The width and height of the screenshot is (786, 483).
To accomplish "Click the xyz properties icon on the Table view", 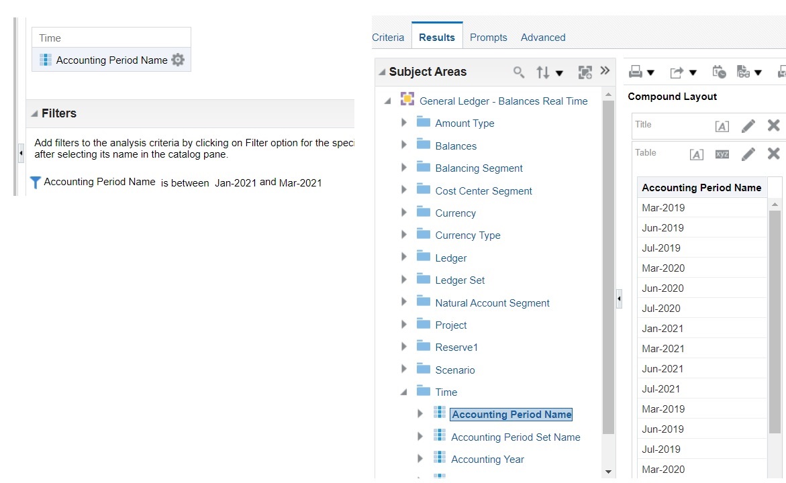I will 722,153.
